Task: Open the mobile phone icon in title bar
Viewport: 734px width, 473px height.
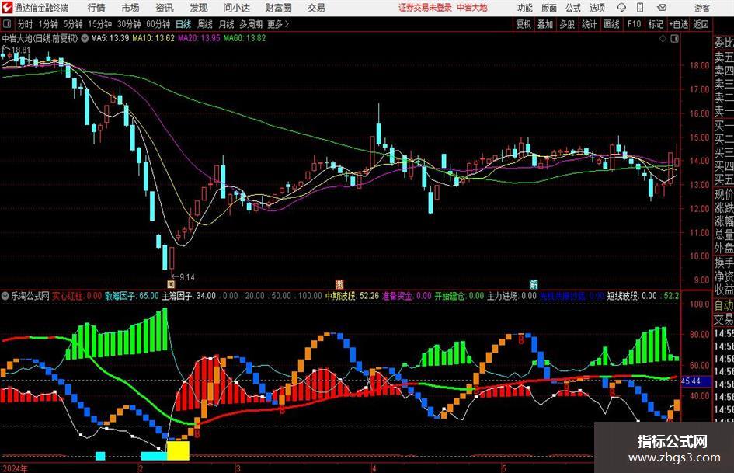Action: point(640,8)
